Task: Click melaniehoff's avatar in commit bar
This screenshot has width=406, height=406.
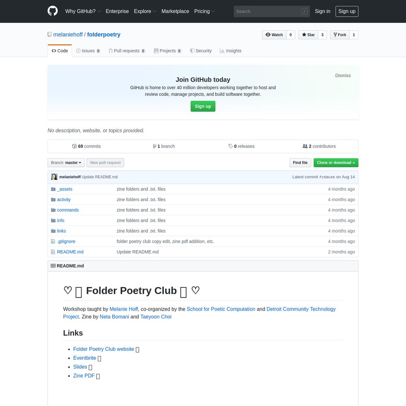Action: [x=54, y=177]
